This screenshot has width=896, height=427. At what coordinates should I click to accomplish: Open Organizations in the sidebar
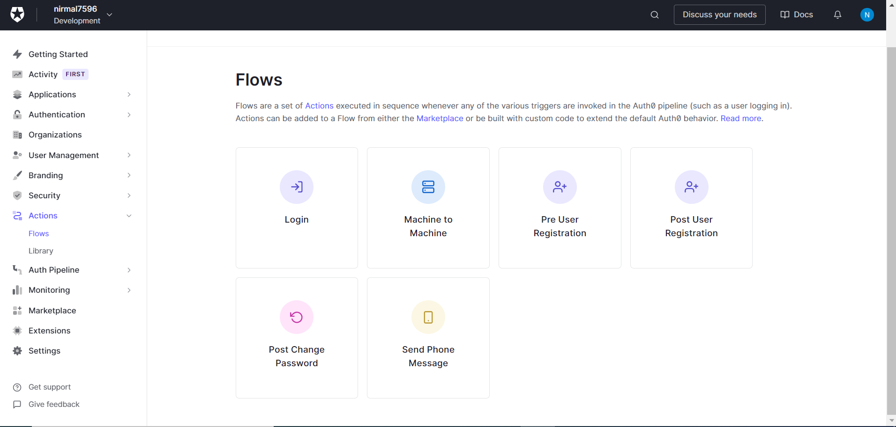click(55, 135)
